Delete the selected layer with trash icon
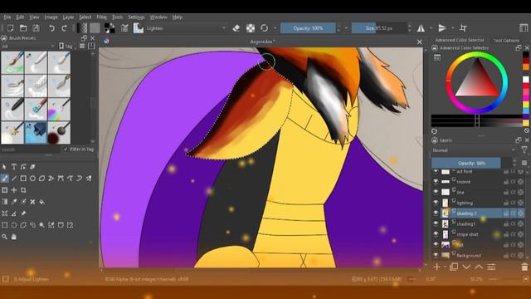 (x=524, y=267)
